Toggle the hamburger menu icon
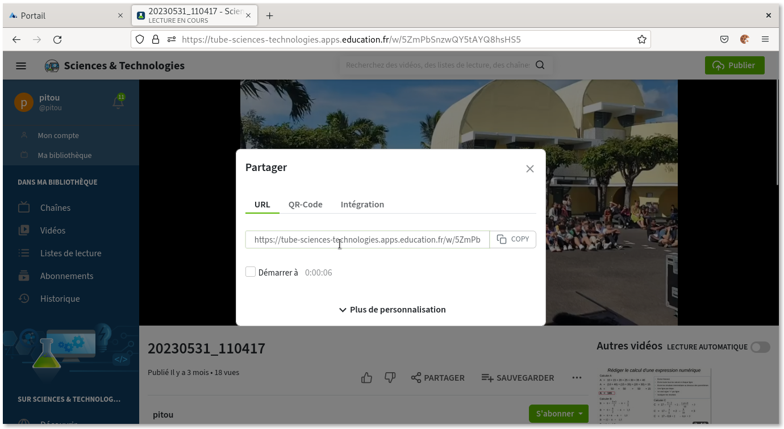Screen dimensions: 784x429 click(21, 66)
